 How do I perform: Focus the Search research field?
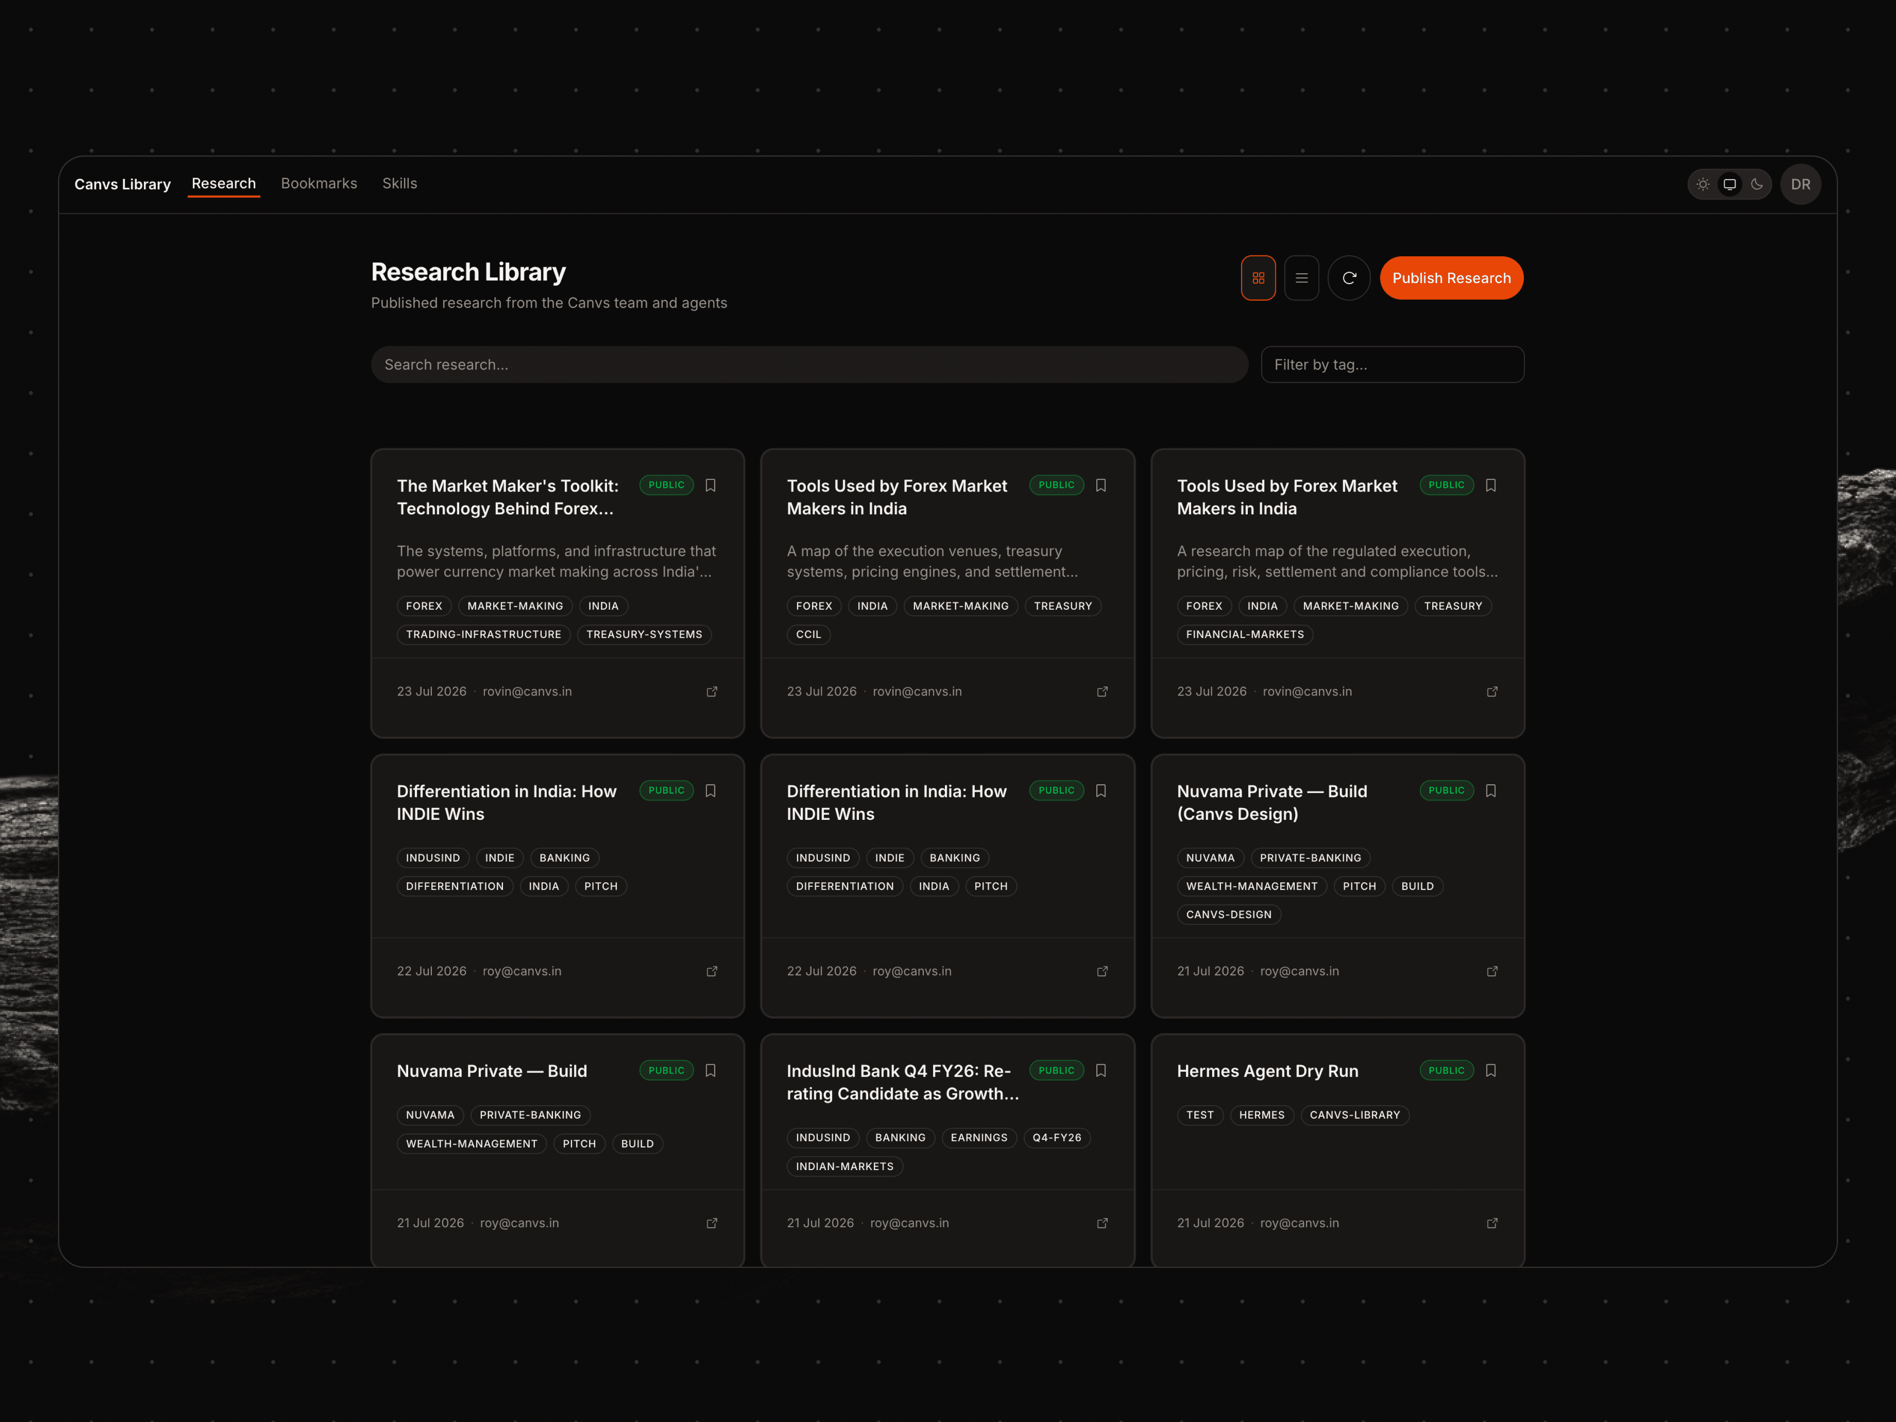(809, 364)
